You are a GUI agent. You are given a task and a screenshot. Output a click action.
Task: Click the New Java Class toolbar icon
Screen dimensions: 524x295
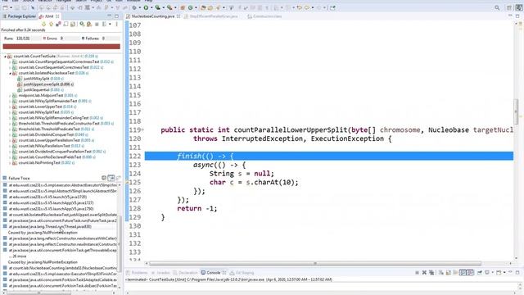[191, 7]
